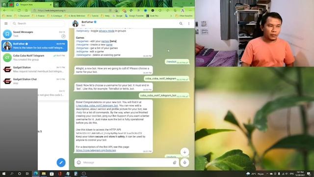The width and height of the screenshot is (314, 177).
Task: Open the browser settings ellipsis menu
Action: tap(190, 10)
